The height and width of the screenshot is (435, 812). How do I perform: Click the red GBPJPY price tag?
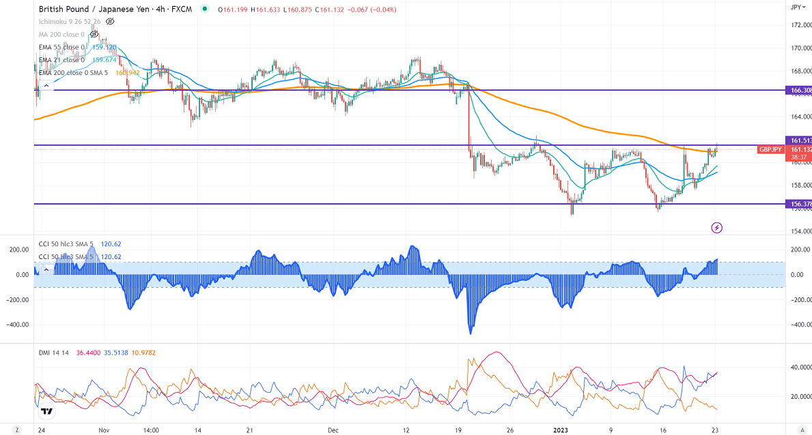[x=772, y=149]
